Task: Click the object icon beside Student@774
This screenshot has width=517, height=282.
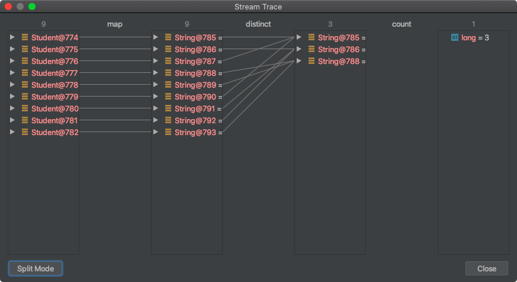Action: click(25, 37)
